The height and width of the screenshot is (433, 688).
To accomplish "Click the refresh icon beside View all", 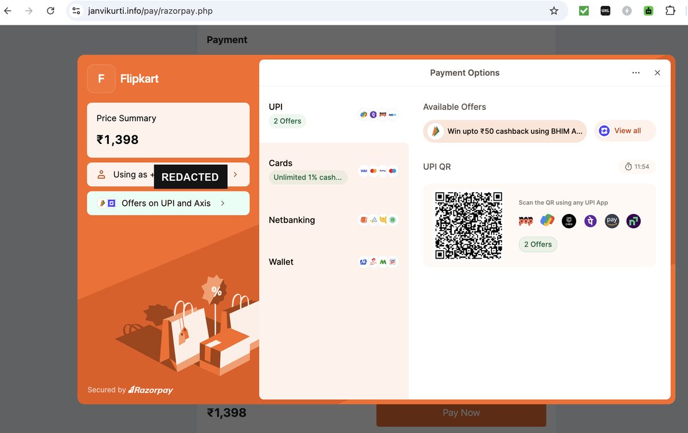I will [604, 131].
